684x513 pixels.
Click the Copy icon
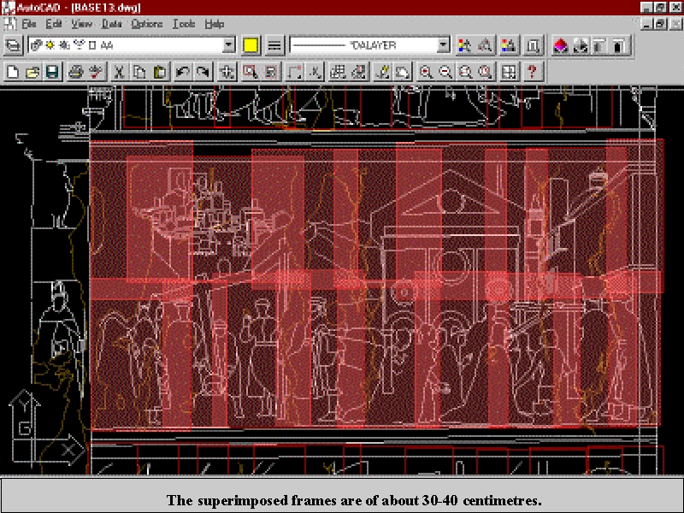point(139,72)
